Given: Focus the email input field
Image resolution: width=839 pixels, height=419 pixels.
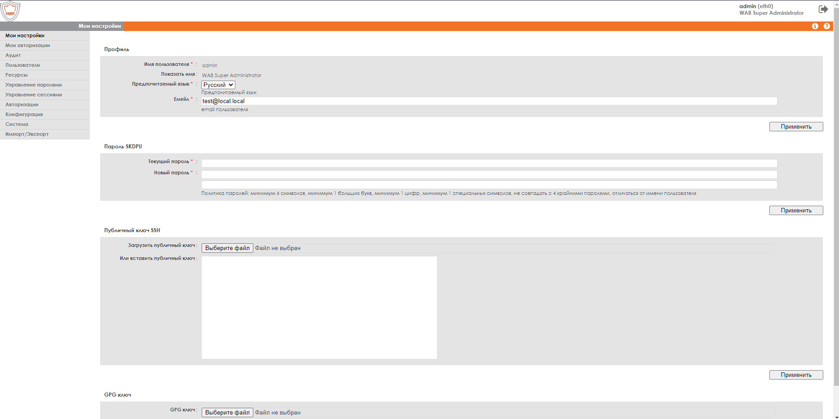Looking at the screenshot, I should [489, 101].
